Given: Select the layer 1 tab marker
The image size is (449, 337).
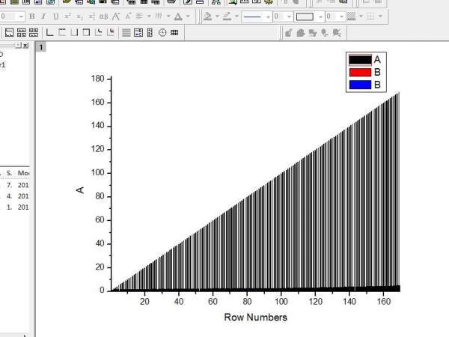Looking at the screenshot, I should click(x=41, y=47).
